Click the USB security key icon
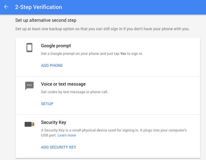This screenshot has width=206, height=160. (29, 124)
